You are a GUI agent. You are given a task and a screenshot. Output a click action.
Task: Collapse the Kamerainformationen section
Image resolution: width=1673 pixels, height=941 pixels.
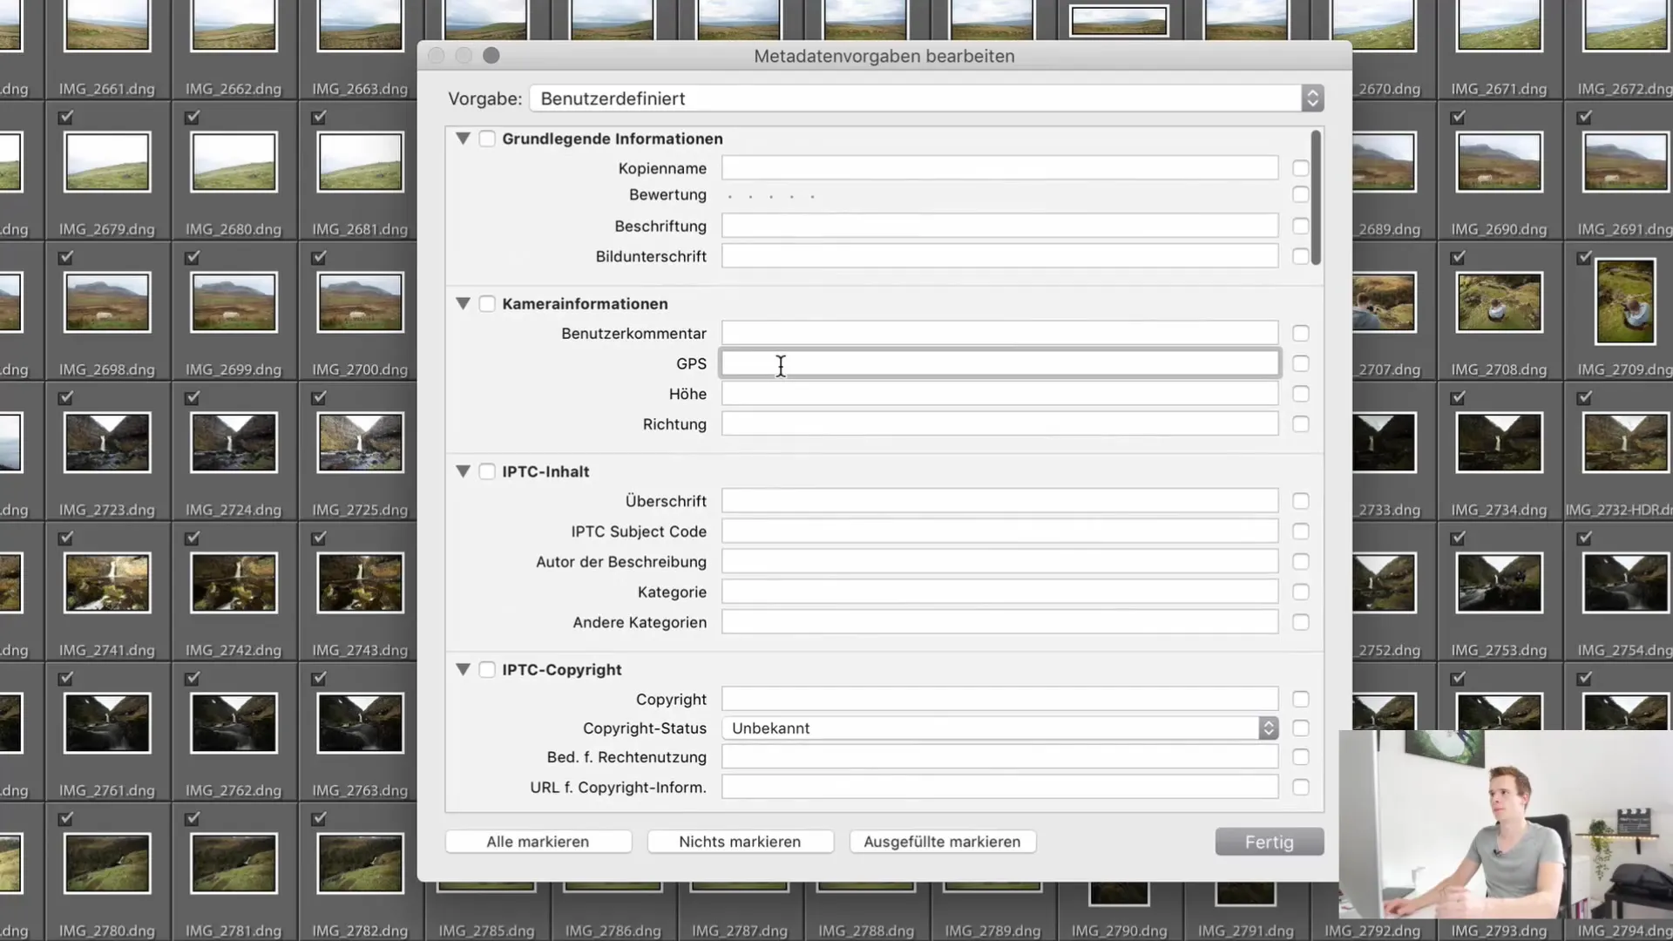[463, 303]
